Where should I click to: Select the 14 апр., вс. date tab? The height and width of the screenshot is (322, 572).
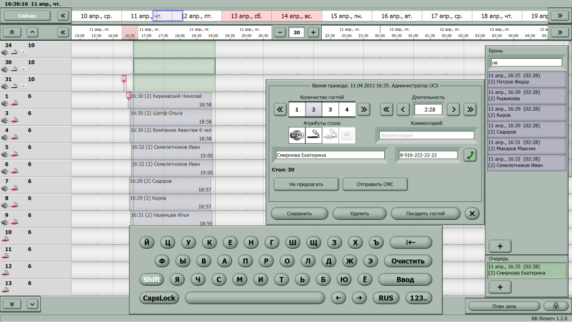297,16
